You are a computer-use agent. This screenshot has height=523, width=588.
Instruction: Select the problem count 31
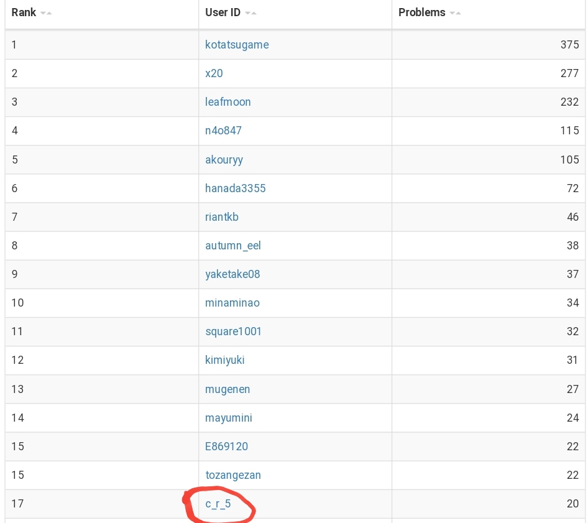(572, 360)
